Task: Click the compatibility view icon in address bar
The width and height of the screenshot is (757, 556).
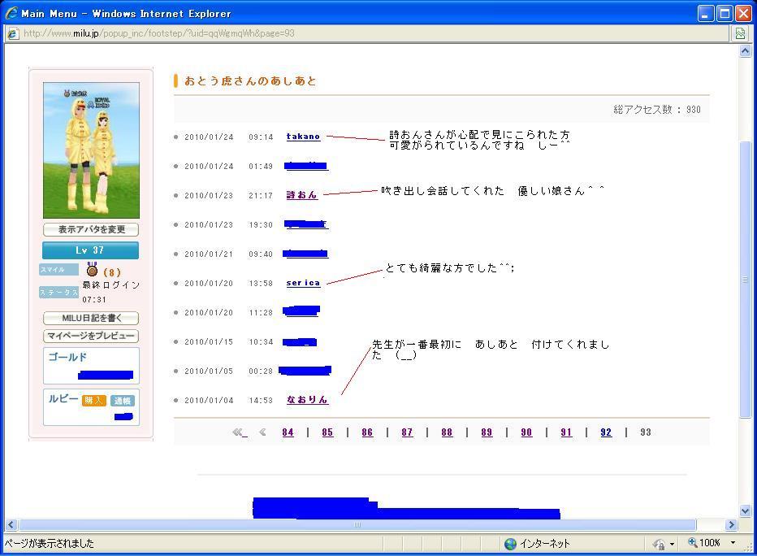Action: click(x=740, y=33)
